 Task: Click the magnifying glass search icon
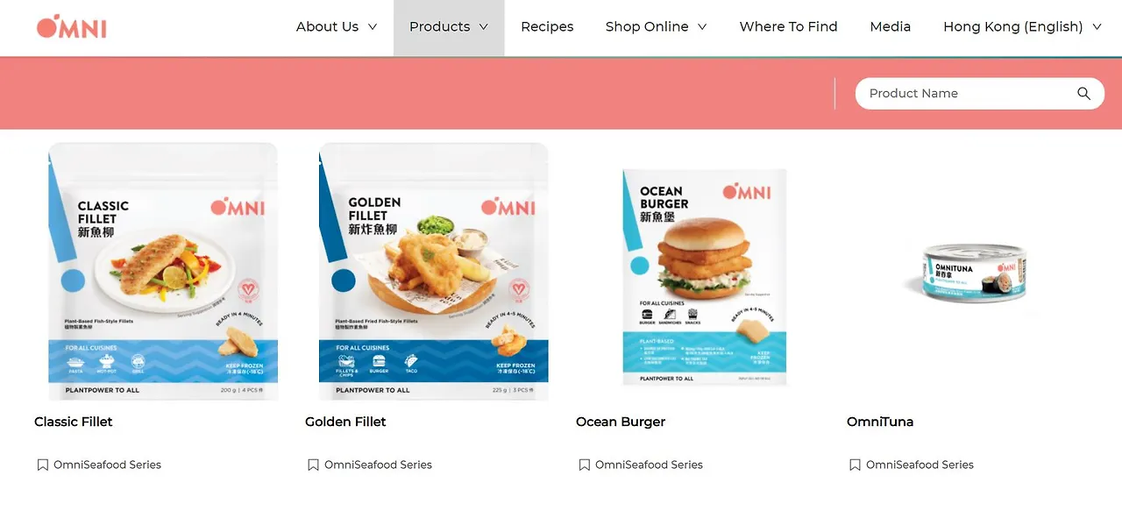pyautogui.click(x=1084, y=94)
